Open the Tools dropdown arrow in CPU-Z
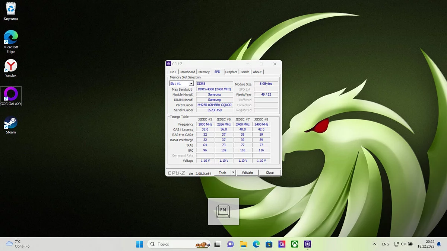 tap(233, 173)
